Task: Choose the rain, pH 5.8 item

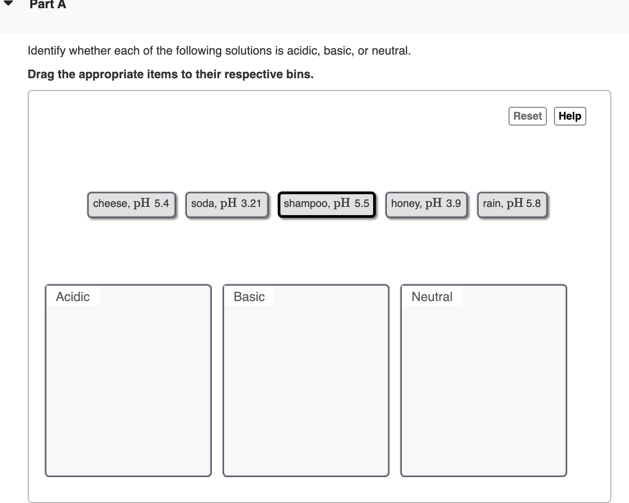Action: point(512,204)
